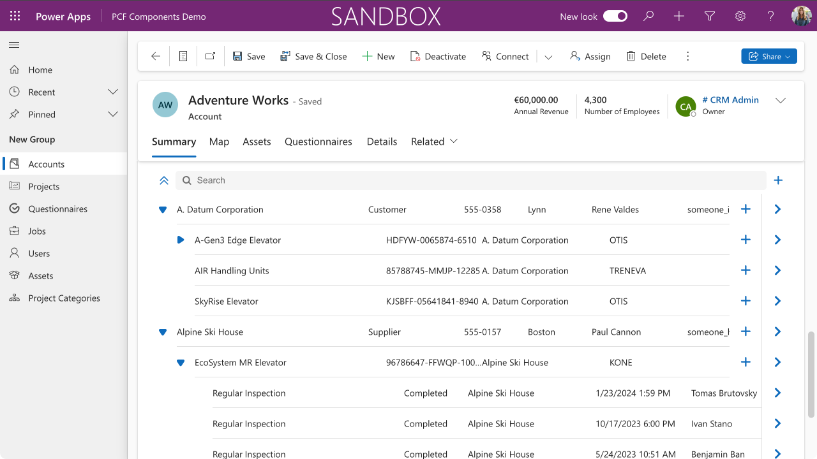Click the Connect command
This screenshot has width=817, height=459.
(x=506, y=56)
